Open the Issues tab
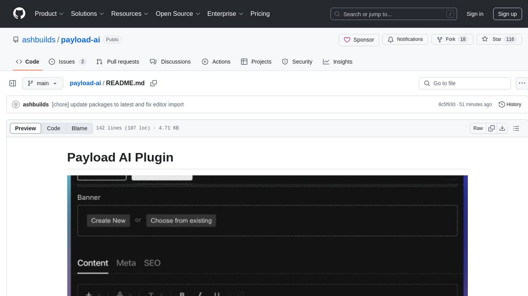 pos(67,62)
